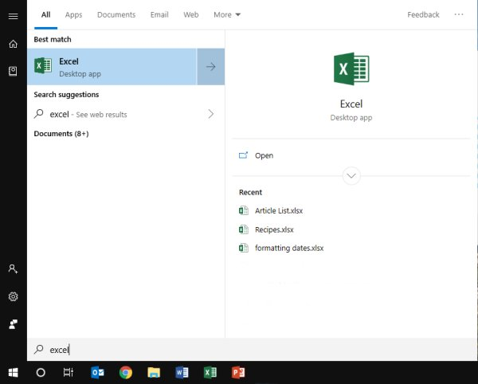Image resolution: width=478 pixels, height=384 pixels.
Task: Launch Outlook from the taskbar
Action: pyautogui.click(x=97, y=372)
